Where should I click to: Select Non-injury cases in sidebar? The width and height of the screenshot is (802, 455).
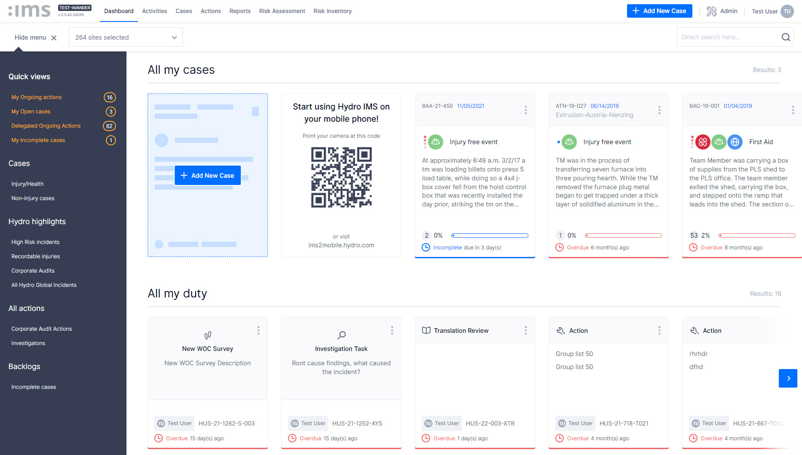(33, 198)
